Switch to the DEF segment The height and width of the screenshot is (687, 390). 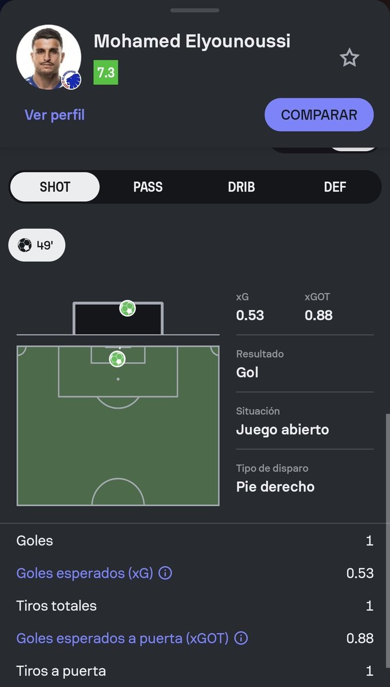[x=335, y=187]
